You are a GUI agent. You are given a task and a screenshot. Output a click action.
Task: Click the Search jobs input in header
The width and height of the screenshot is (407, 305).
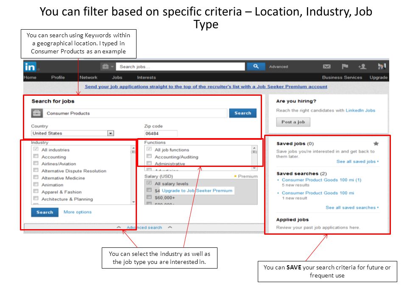pos(181,67)
